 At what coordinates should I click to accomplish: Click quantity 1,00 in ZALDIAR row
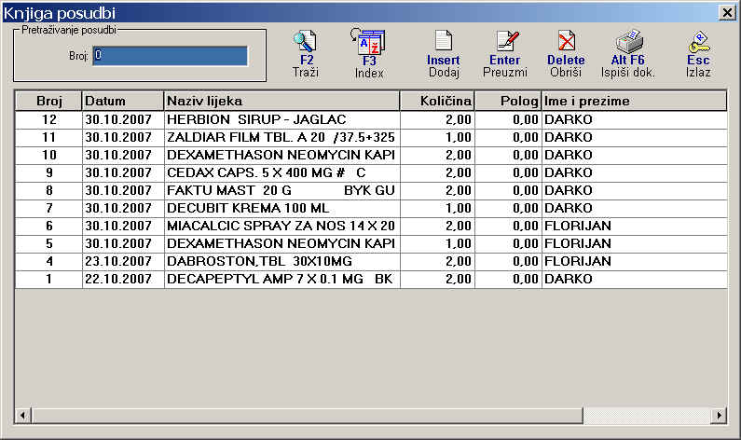(459, 138)
